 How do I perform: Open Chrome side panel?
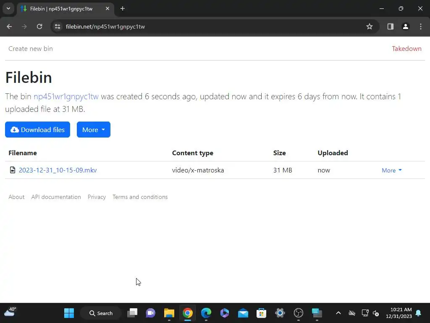click(391, 26)
